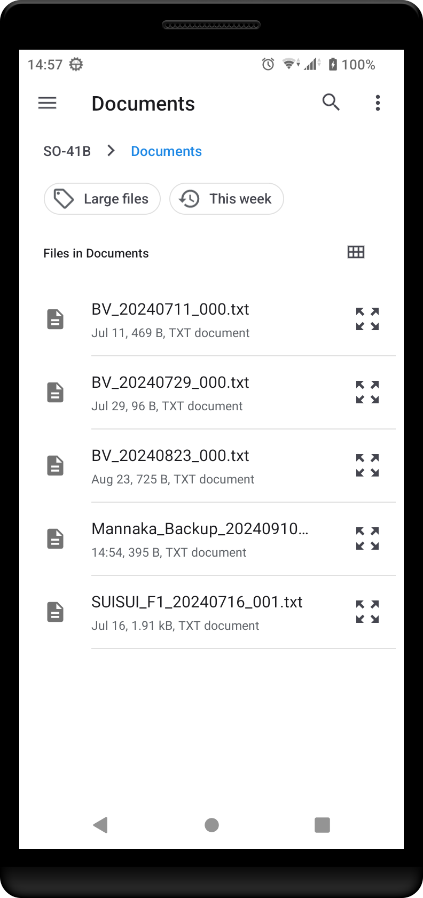The width and height of the screenshot is (423, 898).
Task: Switch to grid view layout
Action: pyautogui.click(x=356, y=252)
